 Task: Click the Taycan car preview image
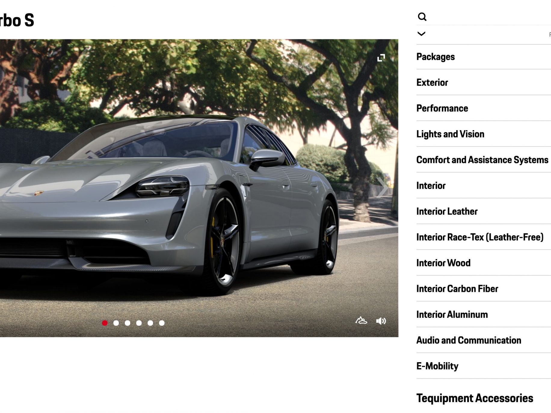tap(199, 188)
